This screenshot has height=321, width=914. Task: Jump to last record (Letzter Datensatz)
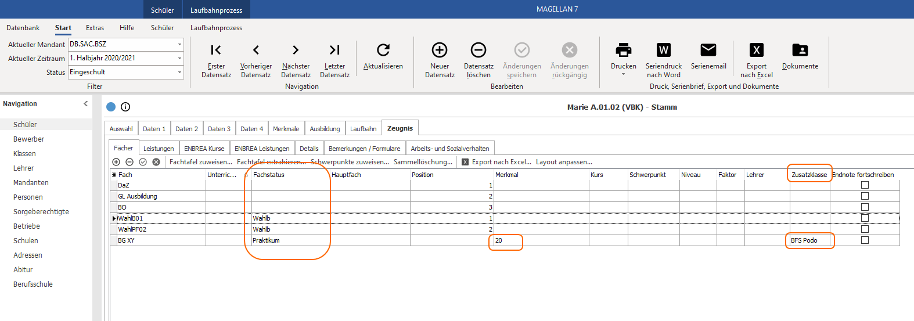(x=334, y=60)
